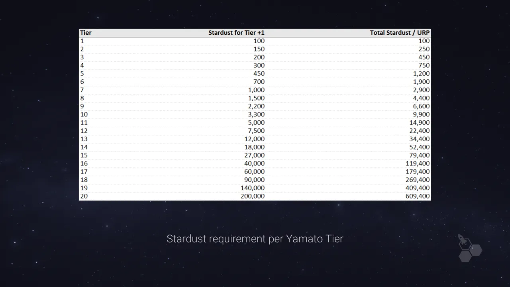Click the total 269,400 cell for Tier 18
The image size is (510, 287).
pos(418,180)
